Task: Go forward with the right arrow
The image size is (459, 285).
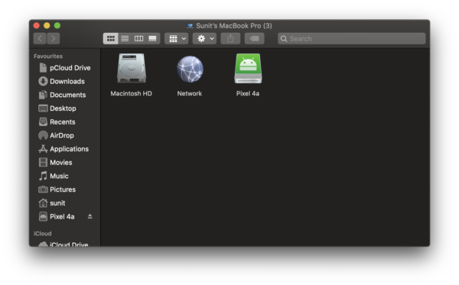Action: click(54, 38)
